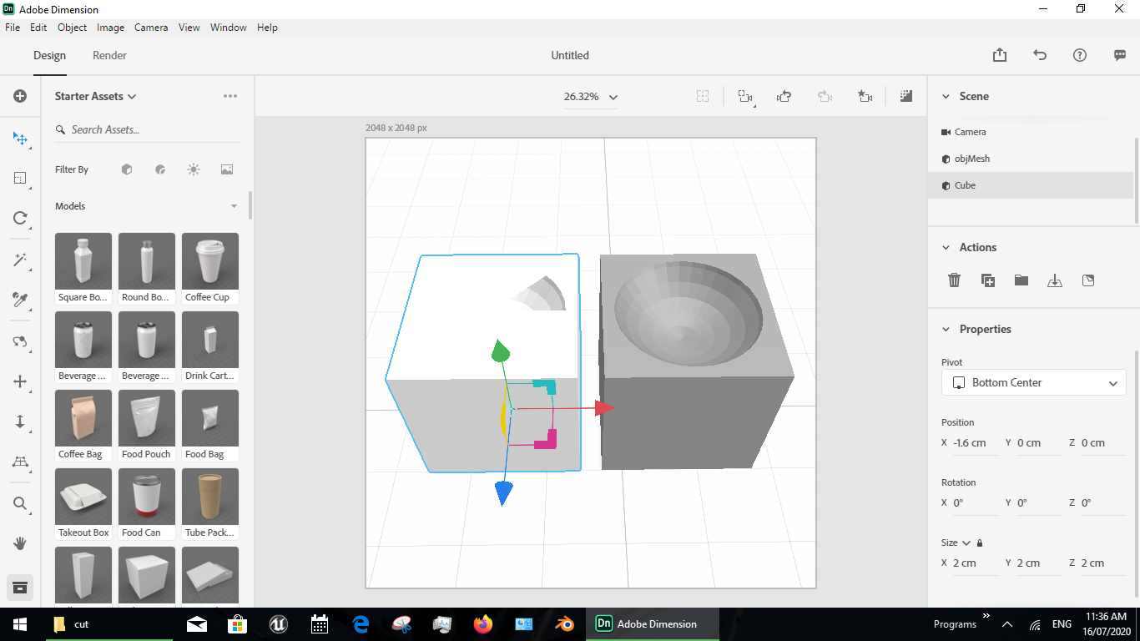Toggle the render preview icon
1140x641 pixels.
(x=905, y=96)
